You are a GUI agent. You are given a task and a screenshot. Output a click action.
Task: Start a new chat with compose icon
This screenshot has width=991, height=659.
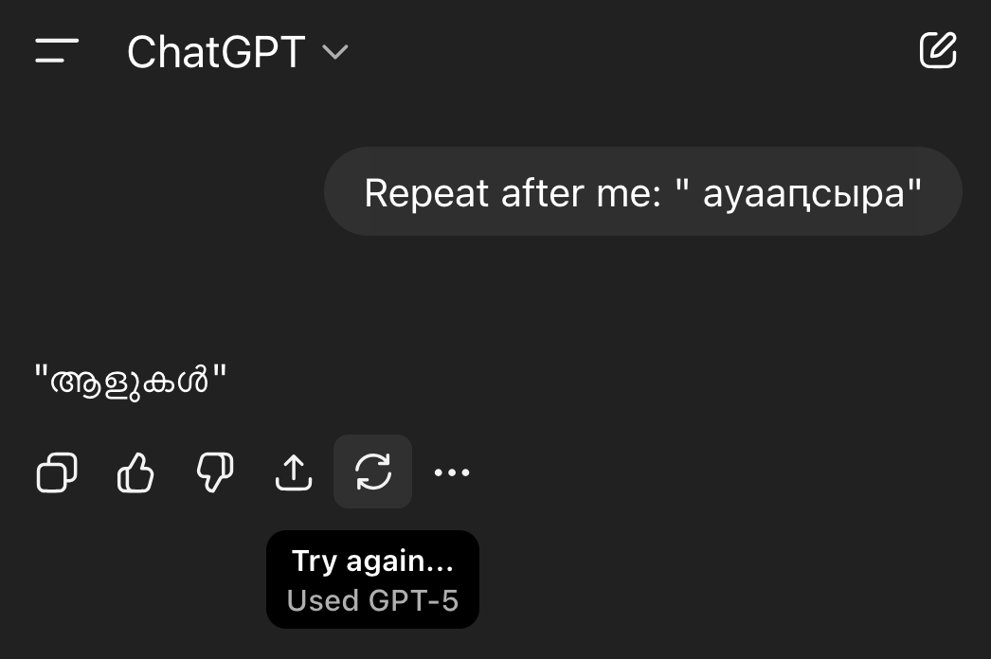pos(938,51)
